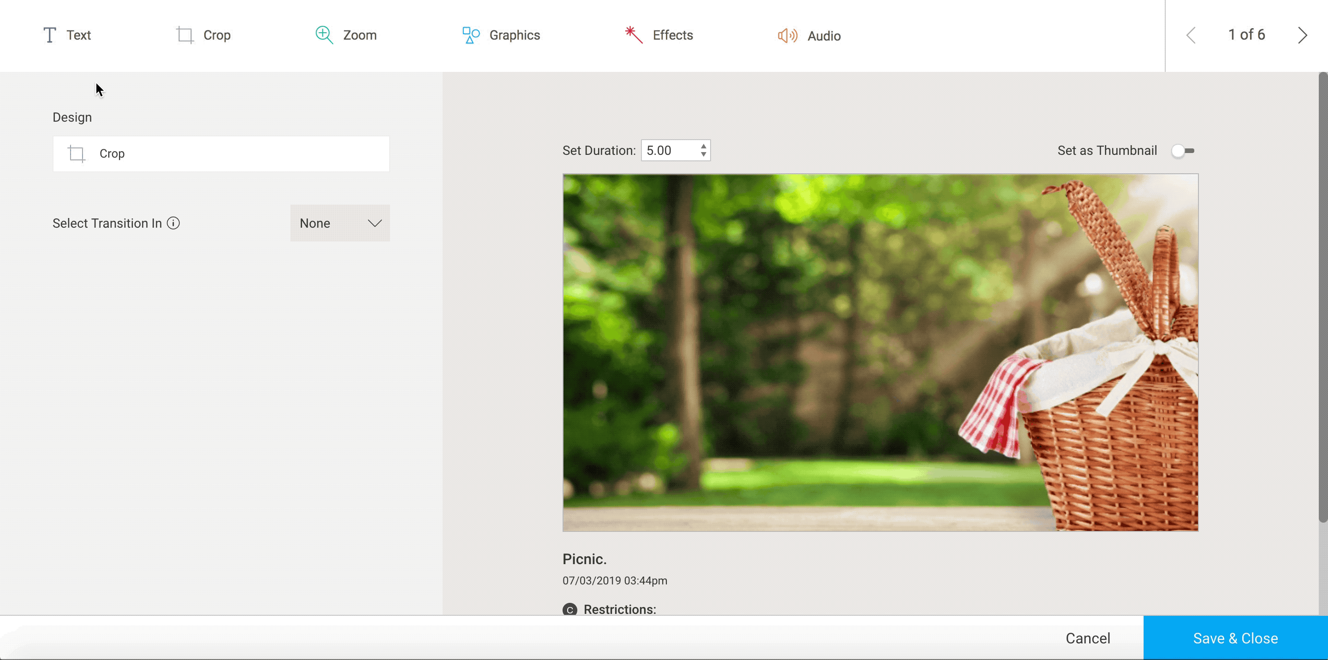
Task: Click the Set Duration input field
Action: [676, 150]
